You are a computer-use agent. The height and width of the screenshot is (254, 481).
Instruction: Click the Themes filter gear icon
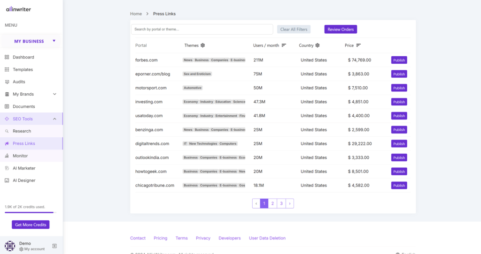[x=203, y=45]
